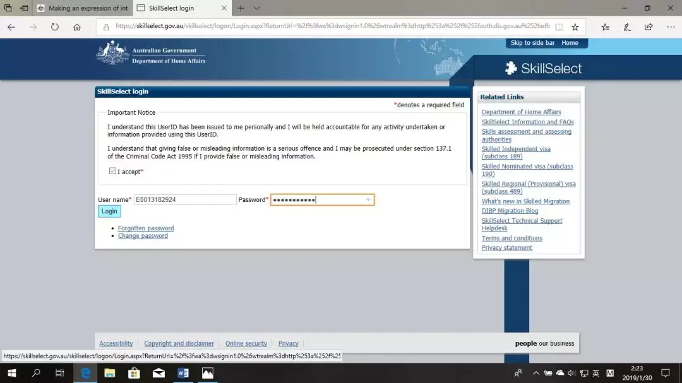Open File Explorer from taskbar
The width and height of the screenshot is (682, 383).
(x=110, y=373)
